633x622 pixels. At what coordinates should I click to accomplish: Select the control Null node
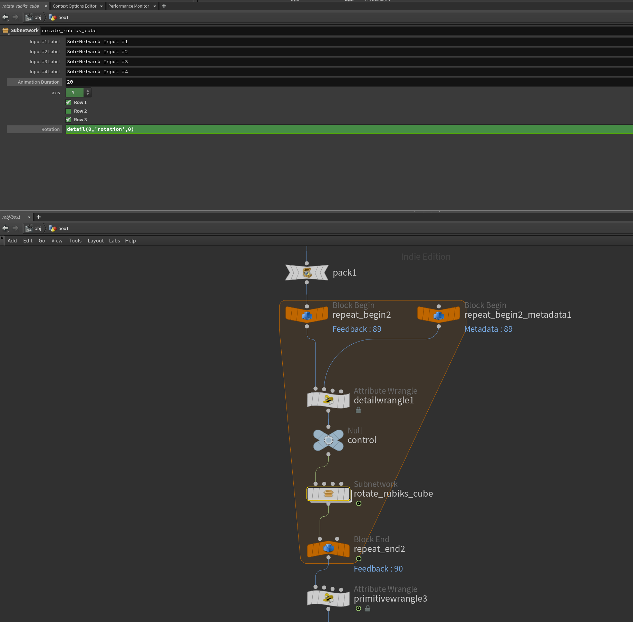click(x=328, y=440)
